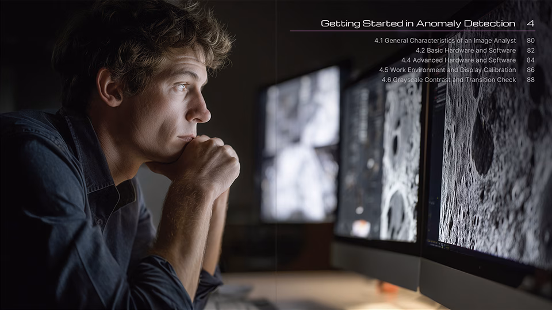
Task: Open 4.6 Grayscale Contrast and Transition Check
Action: tap(448, 80)
